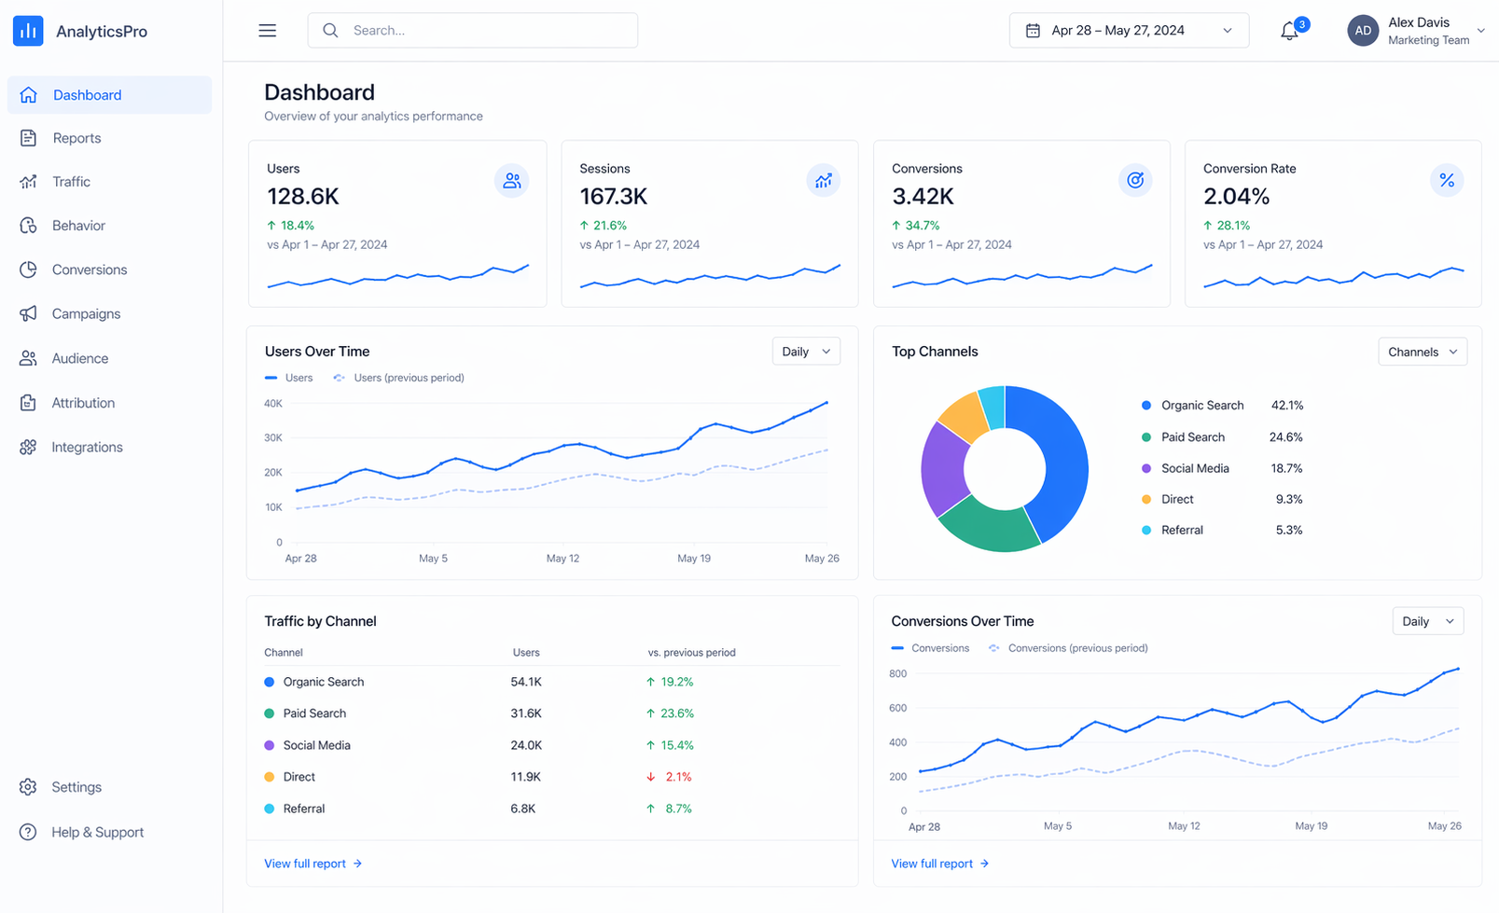Click the AnalyticsPro logo icon
The height and width of the screenshot is (913, 1499).
pyautogui.click(x=28, y=31)
